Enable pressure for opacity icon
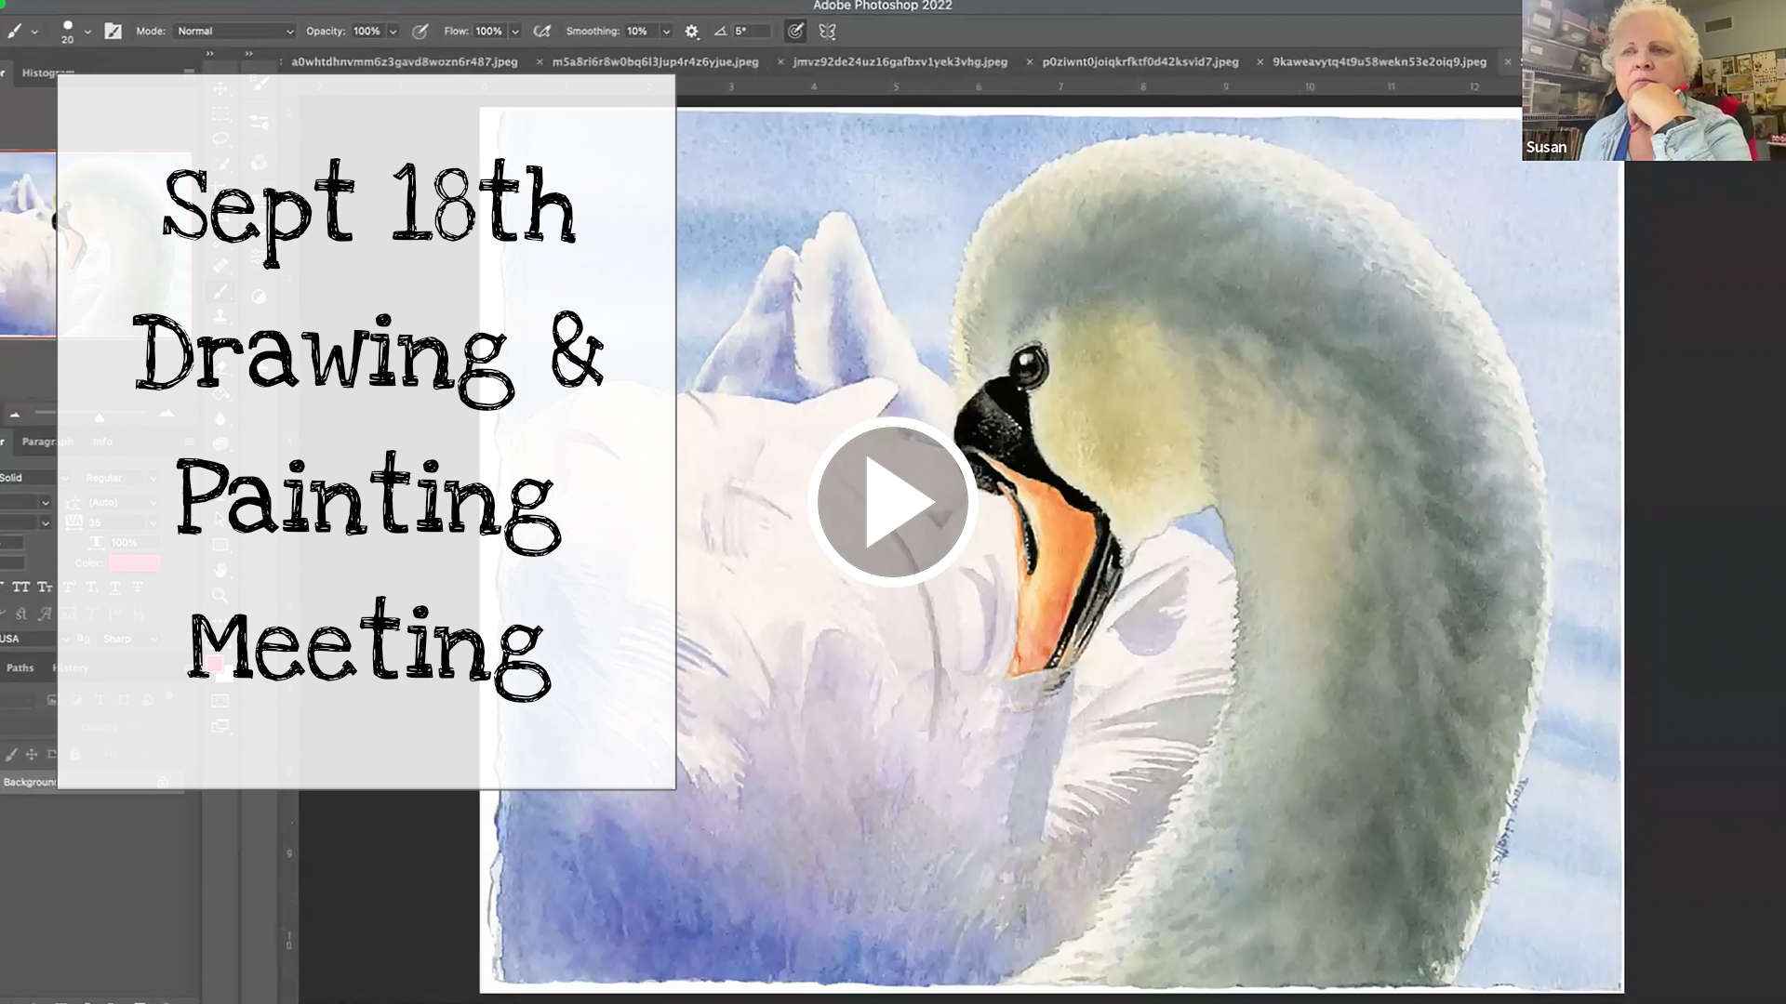The width and height of the screenshot is (1786, 1004). pos(420,32)
